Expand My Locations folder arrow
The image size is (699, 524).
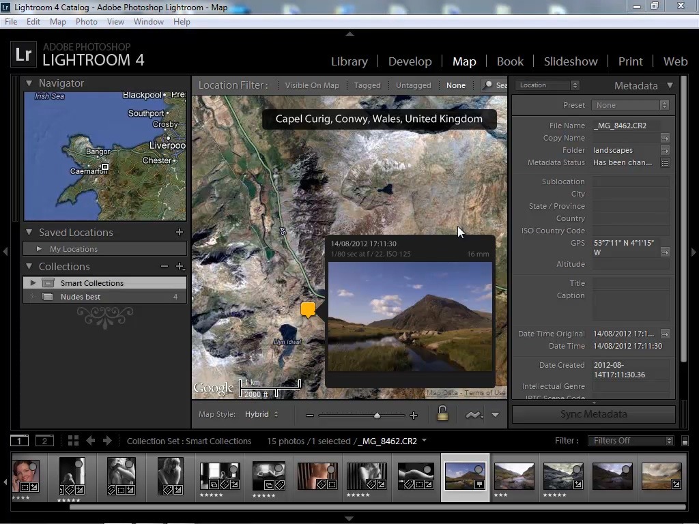[x=39, y=248]
